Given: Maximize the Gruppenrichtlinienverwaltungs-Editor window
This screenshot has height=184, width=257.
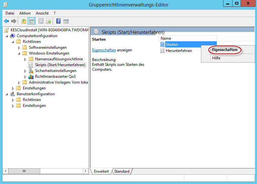Looking at the screenshot, I should 236,4.
